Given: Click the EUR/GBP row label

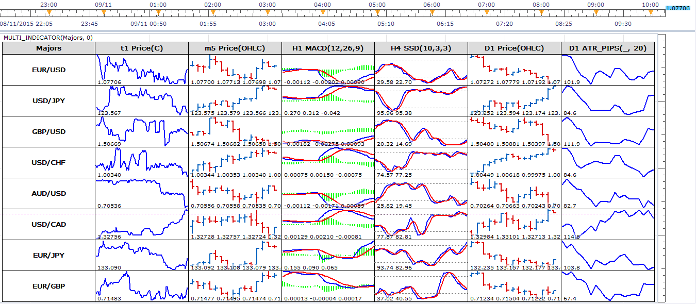Looking at the screenshot, I should tap(49, 286).
